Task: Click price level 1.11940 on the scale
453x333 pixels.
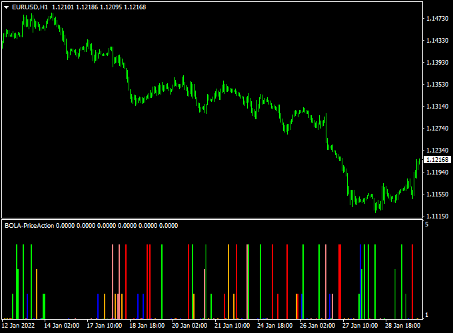Action: [438, 172]
